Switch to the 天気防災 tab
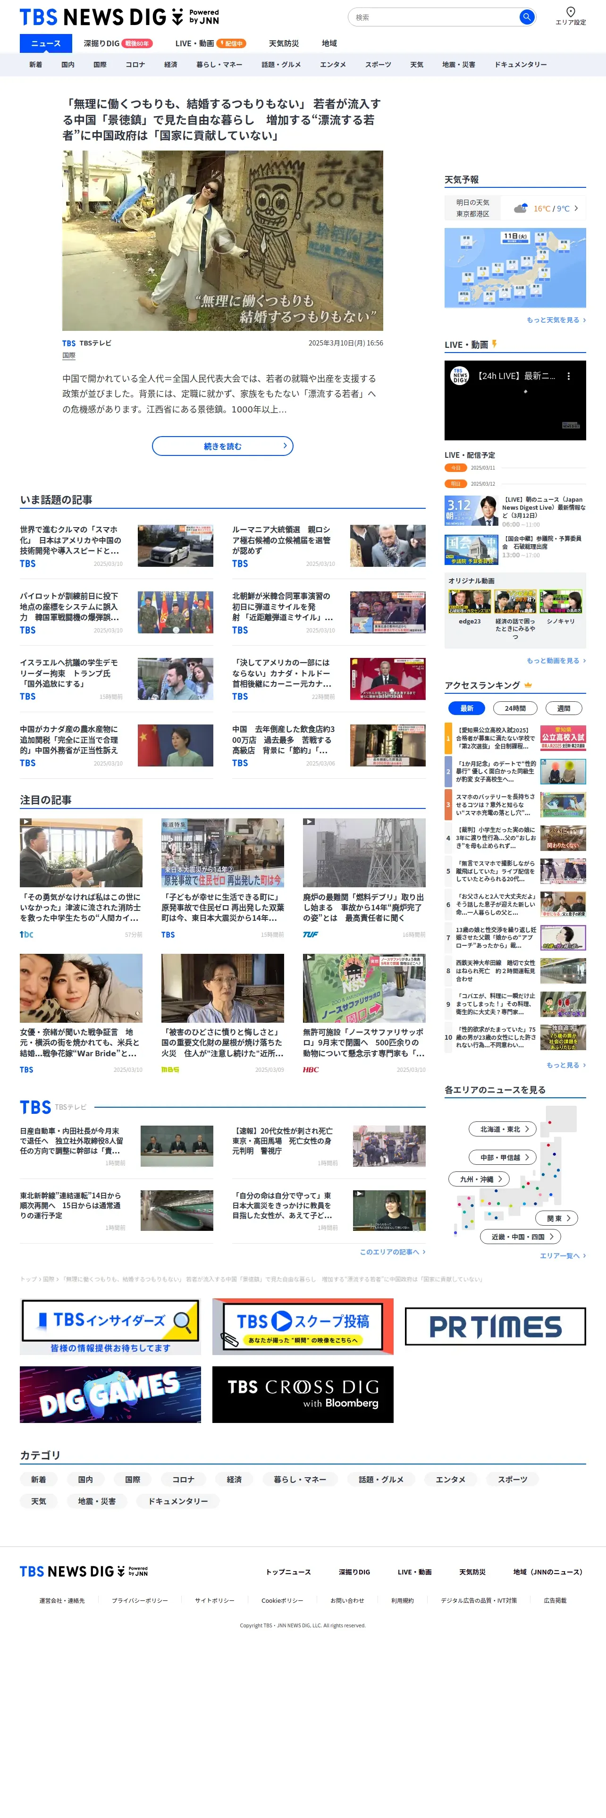Image resolution: width=606 pixels, height=1818 pixels. [284, 43]
